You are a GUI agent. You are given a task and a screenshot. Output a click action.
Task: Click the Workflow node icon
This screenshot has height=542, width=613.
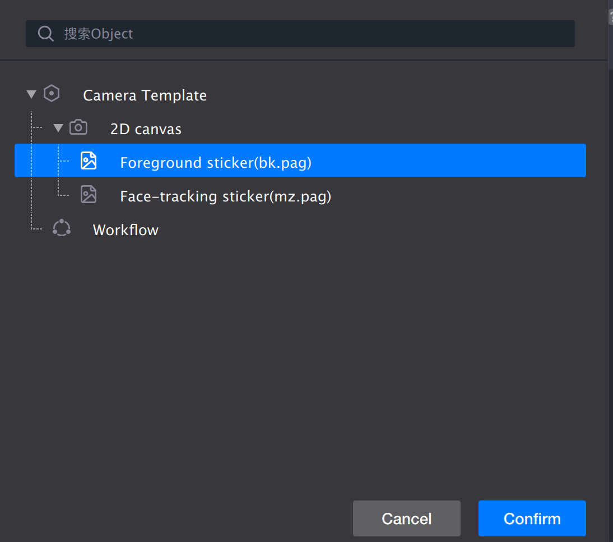[x=62, y=228]
